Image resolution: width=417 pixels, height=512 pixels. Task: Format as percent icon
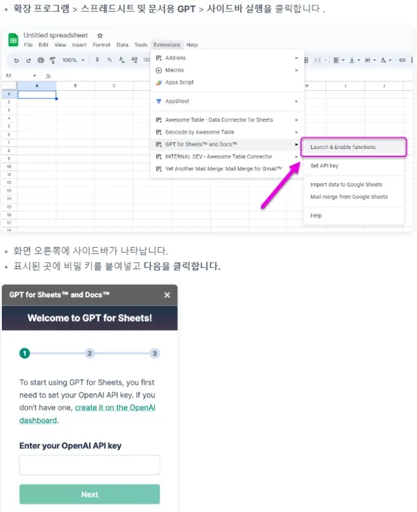coord(109,59)
